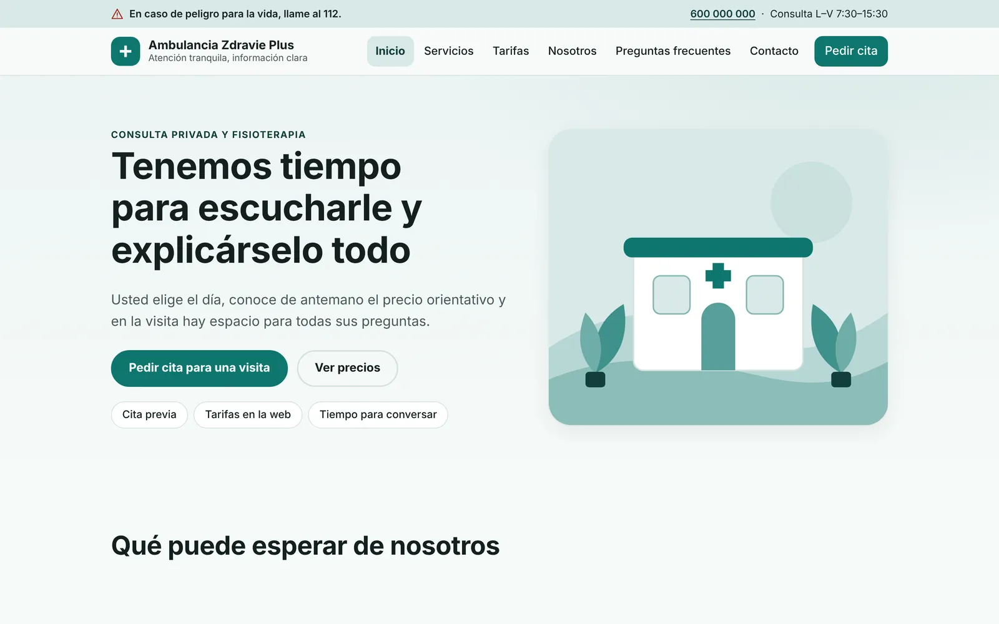Click the Tenemos tiempo para escucharle headline

coord(267,208)
